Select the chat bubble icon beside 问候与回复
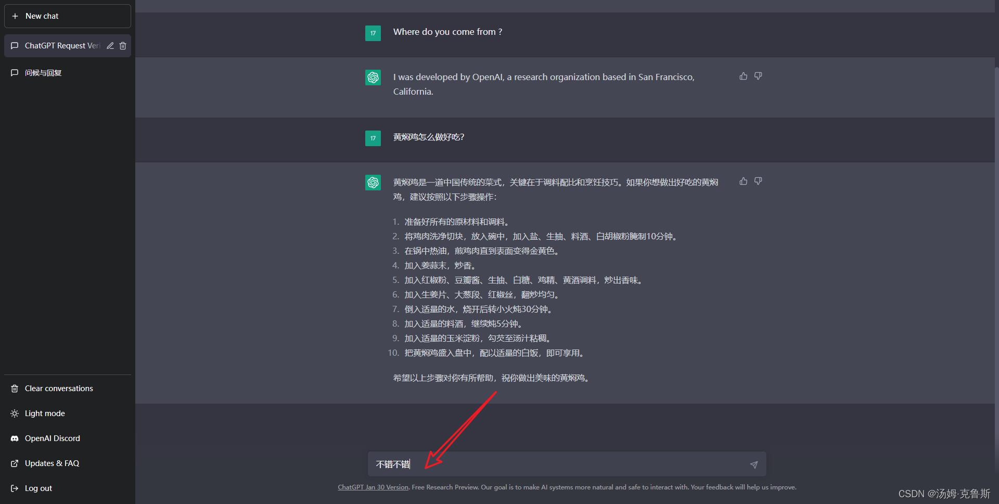Viewport: 999px width, 504px height. (x=14, y=72)
